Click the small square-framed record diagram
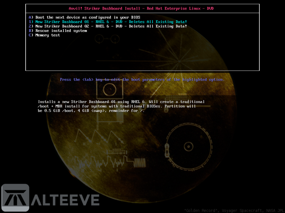Image resolution: width=285 pixels, height=213 pixels. tap(109, 89)
